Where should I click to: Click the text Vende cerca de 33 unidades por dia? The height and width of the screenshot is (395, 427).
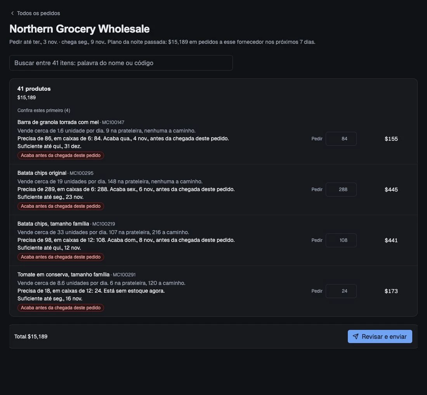pos(62,233)
